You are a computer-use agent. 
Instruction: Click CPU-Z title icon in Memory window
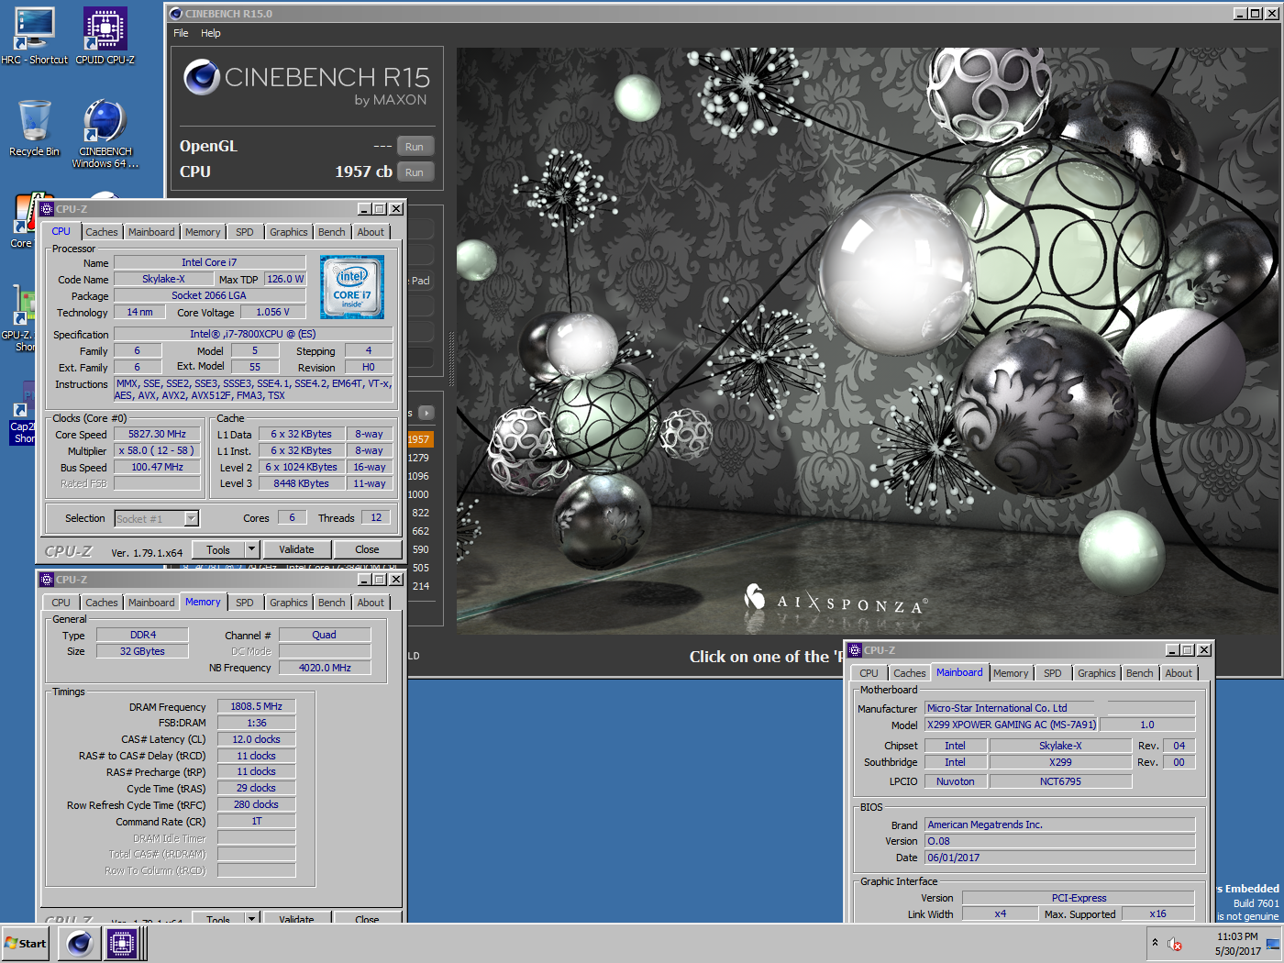[47, 580]
